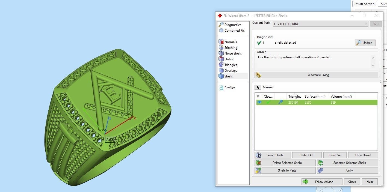Click the triangle count 236194 cell

pyautogui.click(x=293, y=103)
